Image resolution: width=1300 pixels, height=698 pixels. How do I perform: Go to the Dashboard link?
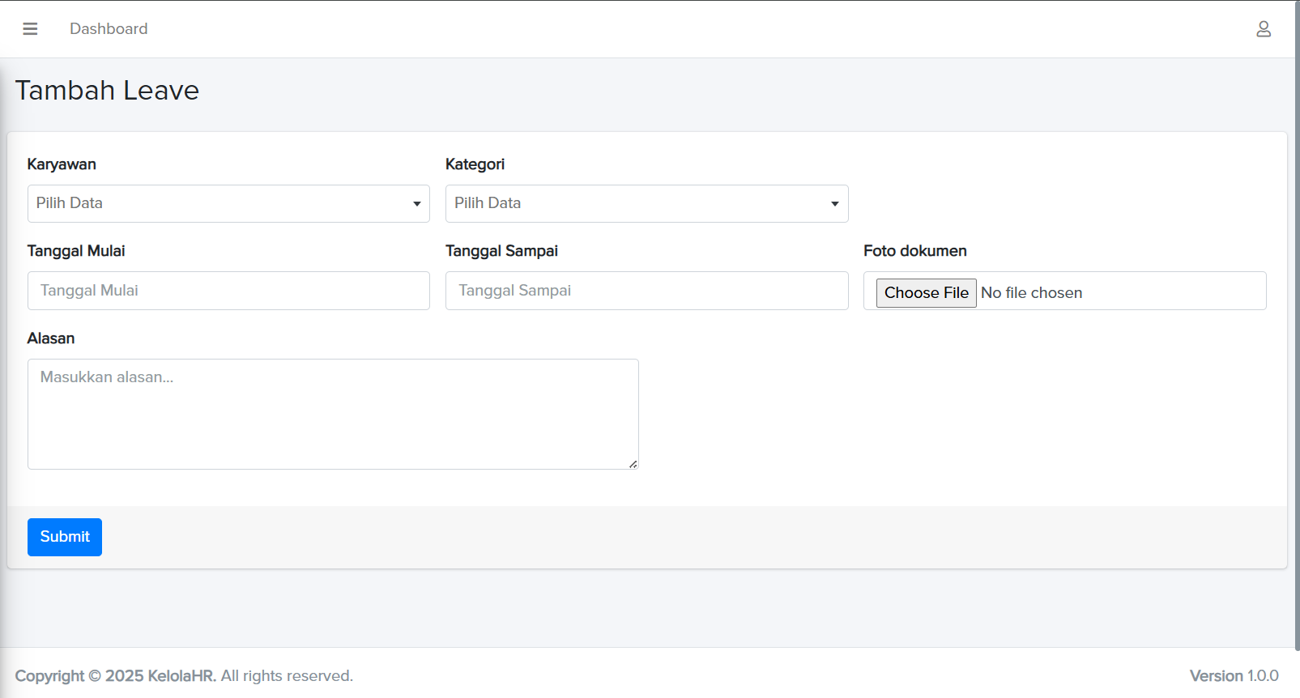pyautogui.click(x=109, y=29)
